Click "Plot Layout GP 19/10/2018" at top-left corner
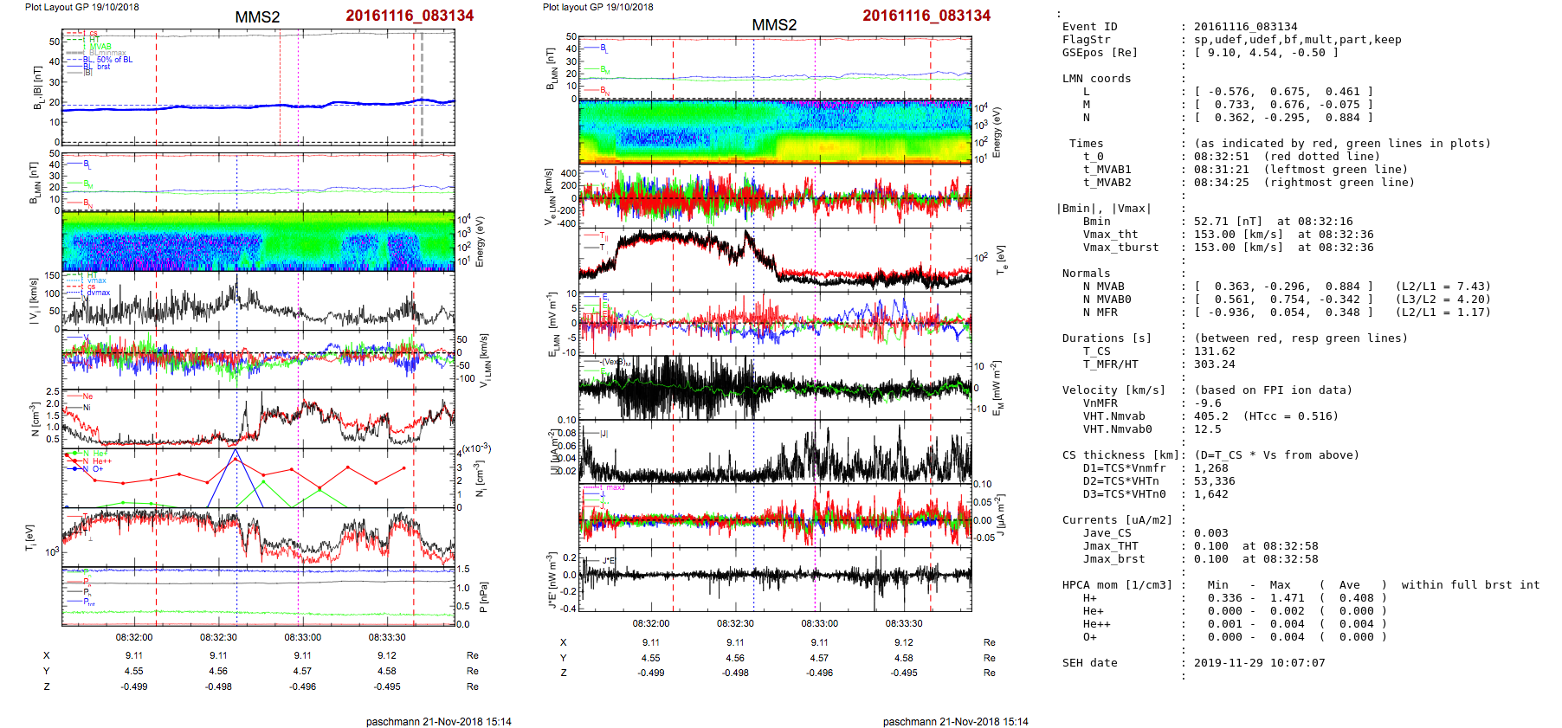 (x=81, y=7)
